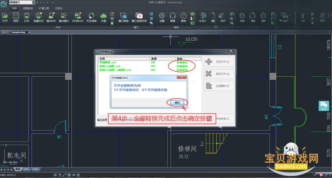The height and width of the screenshot is (178, 332).
Task: Expand the undo history dropdown arrow
Action: point(40,2)
